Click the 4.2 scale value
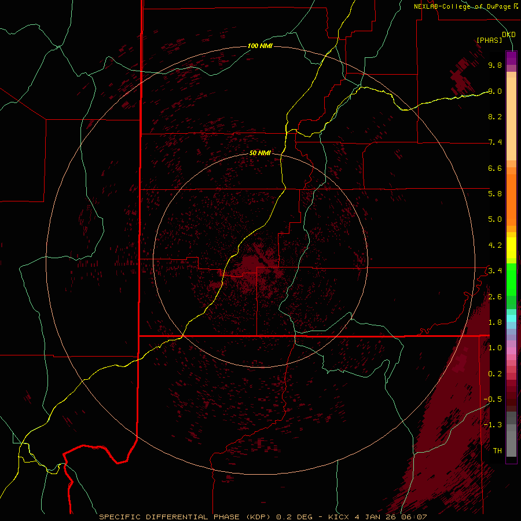Viewport: 521px width, 521px height. tap(495, 245)
